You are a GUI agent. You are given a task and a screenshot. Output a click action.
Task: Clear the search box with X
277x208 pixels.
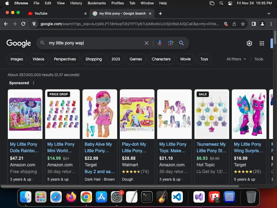point(146,43)
